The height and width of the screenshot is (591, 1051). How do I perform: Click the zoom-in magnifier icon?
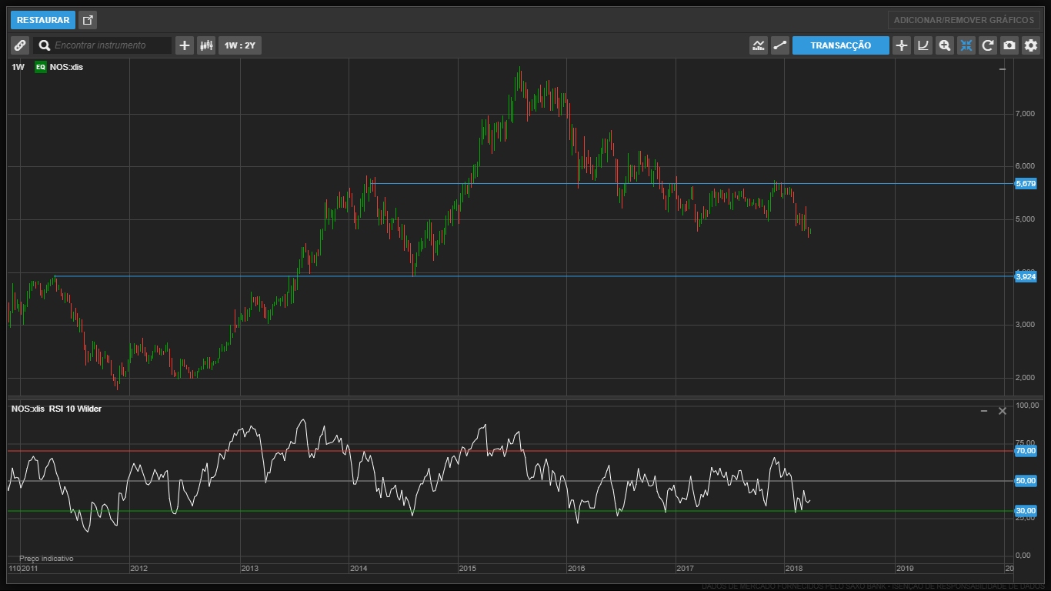[x=945, y=45]
